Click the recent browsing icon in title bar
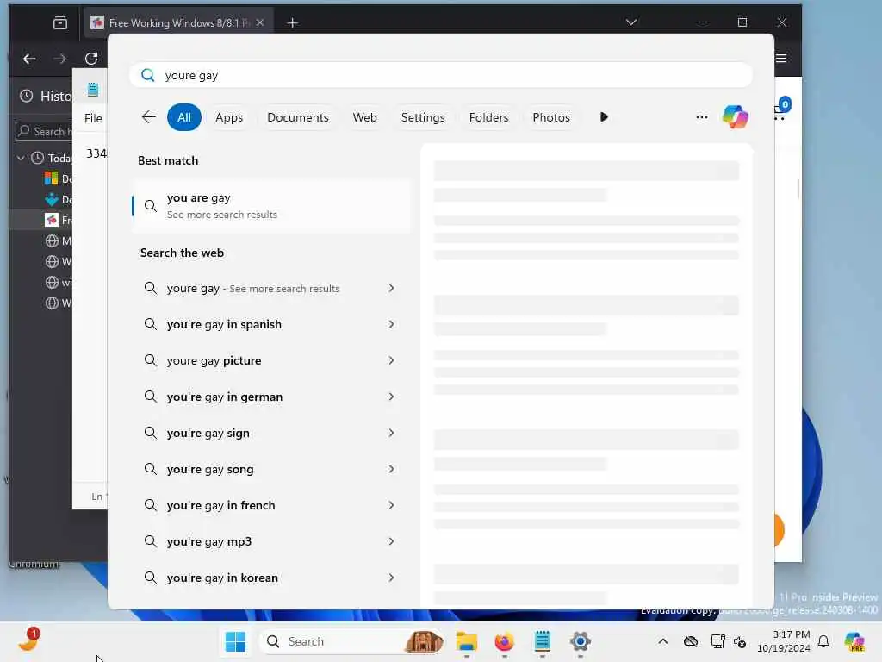 coord(59,22)
